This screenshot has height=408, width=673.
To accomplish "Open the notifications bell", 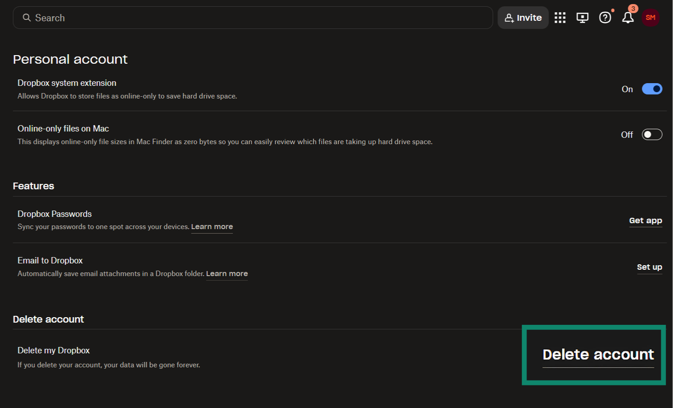I will pos(627,18).
